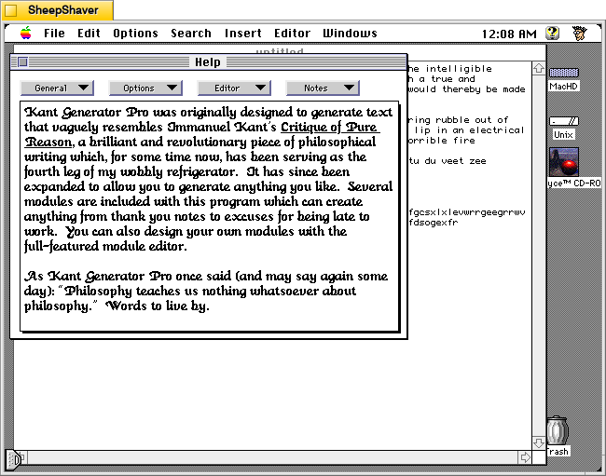Open the File menu

54,34
